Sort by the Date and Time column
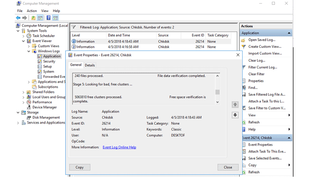Image resolution: width=310 pixels, height=187 pixels. (131, 35)
